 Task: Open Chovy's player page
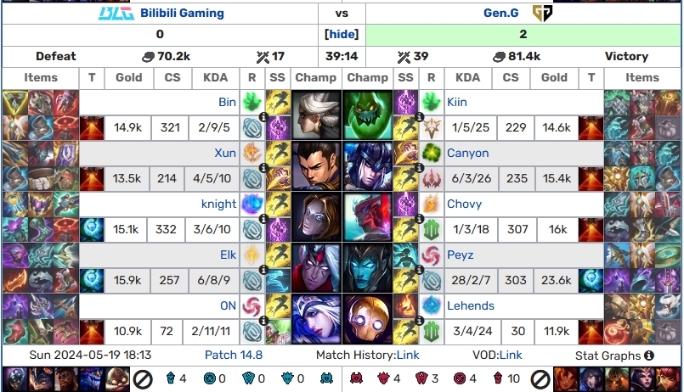464,204
